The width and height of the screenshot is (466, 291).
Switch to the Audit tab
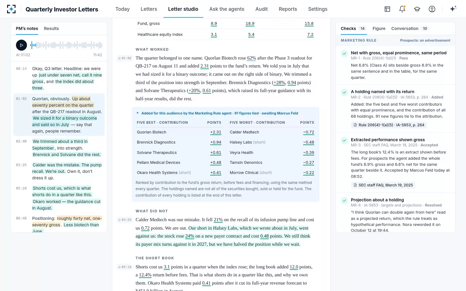coord(261,9)
